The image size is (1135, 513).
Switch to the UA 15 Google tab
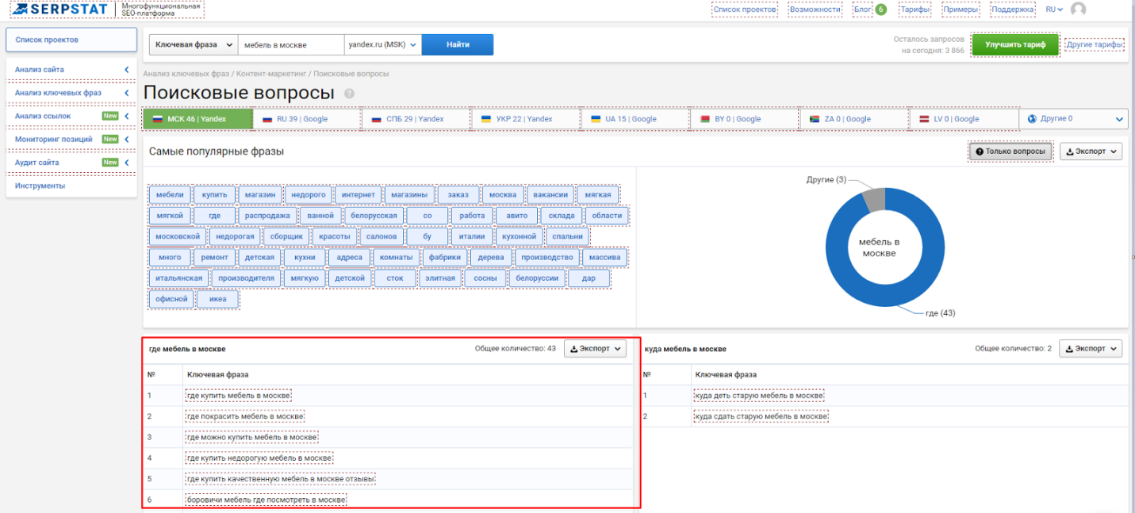point(635,119)
